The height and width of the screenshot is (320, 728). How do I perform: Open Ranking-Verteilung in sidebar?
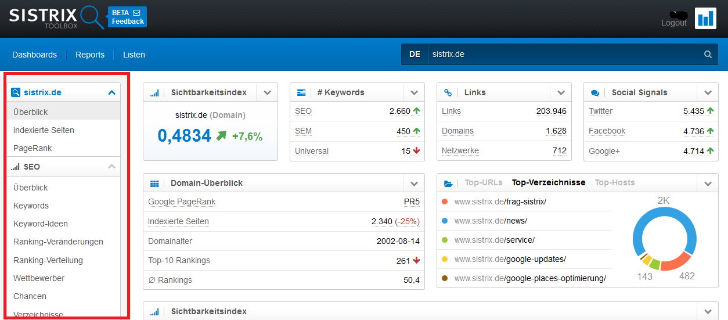tap(48, 260)
